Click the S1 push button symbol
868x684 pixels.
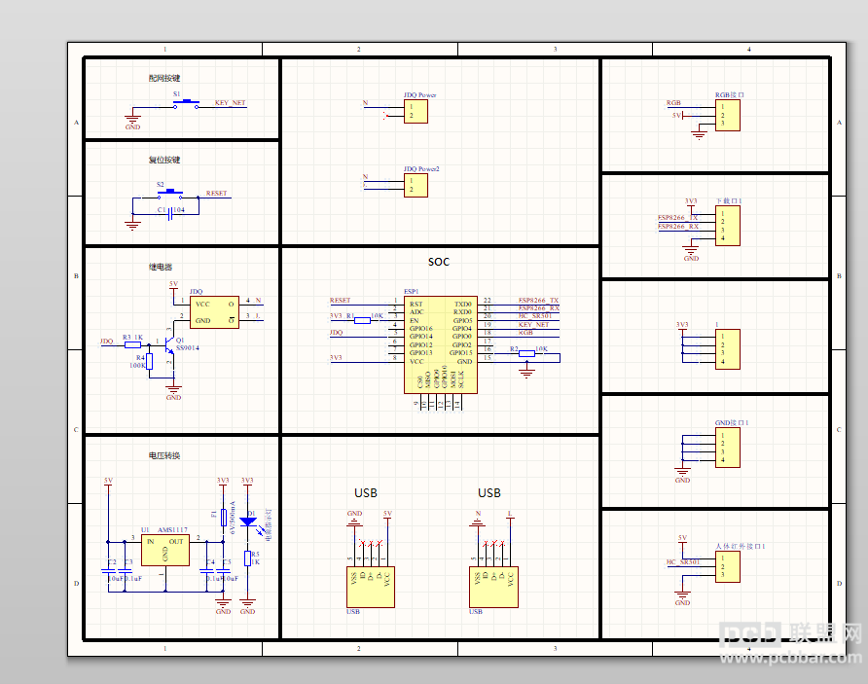coord(186,104)
